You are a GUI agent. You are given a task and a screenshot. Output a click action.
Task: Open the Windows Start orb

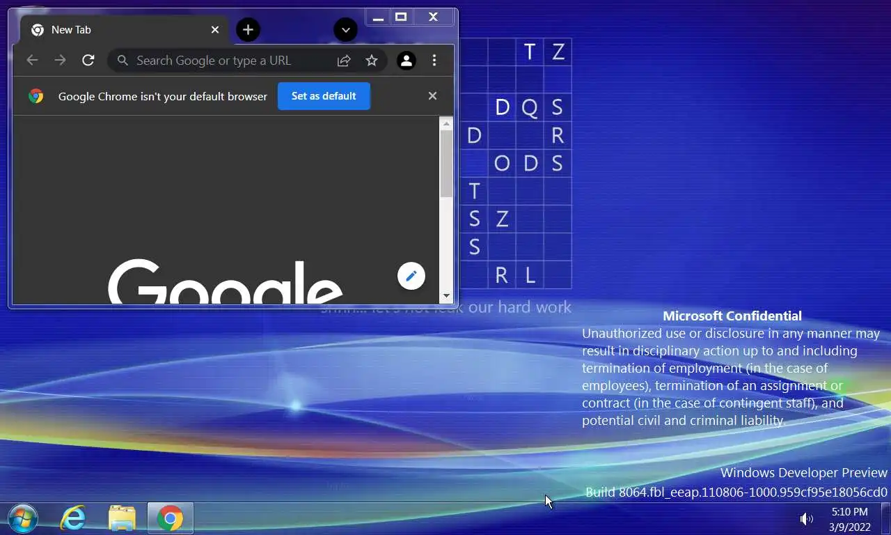[22, 518]
